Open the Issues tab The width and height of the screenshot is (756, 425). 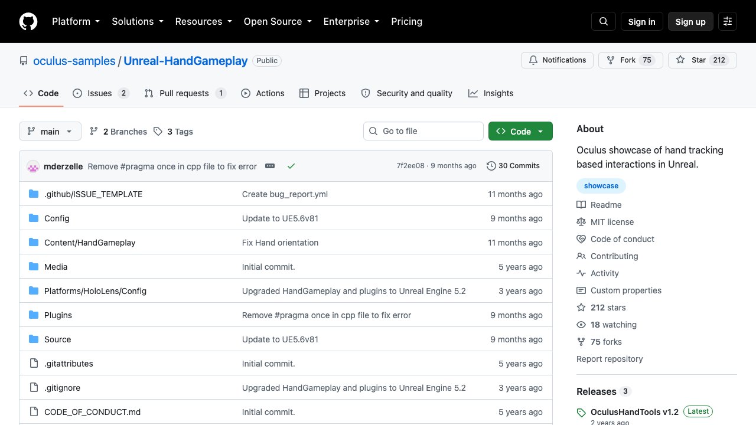point(101,93)
